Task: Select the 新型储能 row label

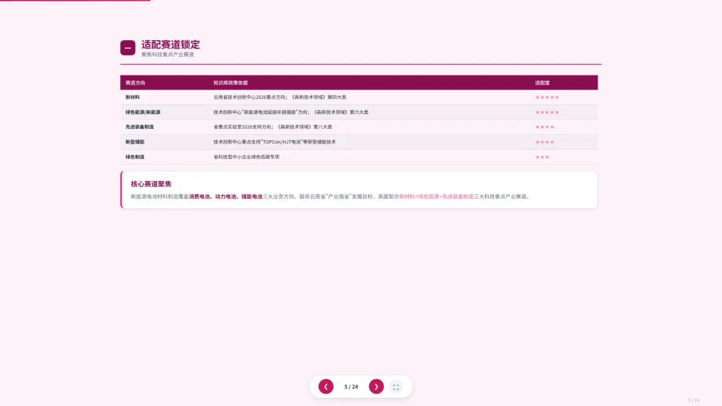Action: pyautogui.click(x=135, y=142)
